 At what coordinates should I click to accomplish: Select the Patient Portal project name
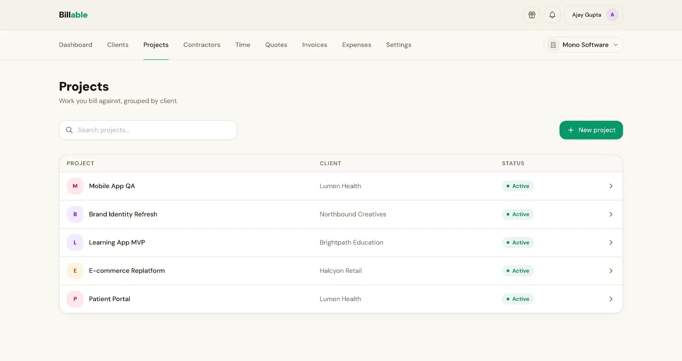click(110, 299)
